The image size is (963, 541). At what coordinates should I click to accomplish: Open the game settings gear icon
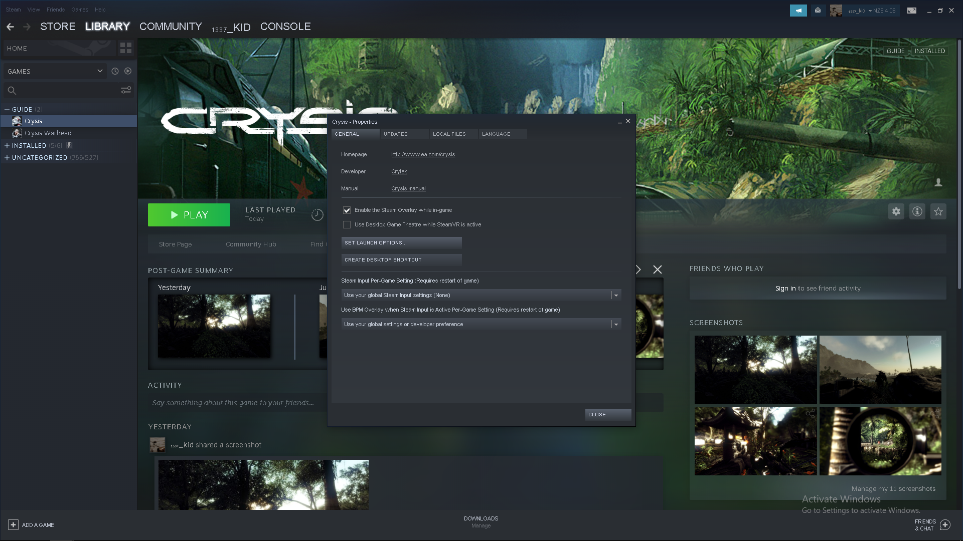896,211
